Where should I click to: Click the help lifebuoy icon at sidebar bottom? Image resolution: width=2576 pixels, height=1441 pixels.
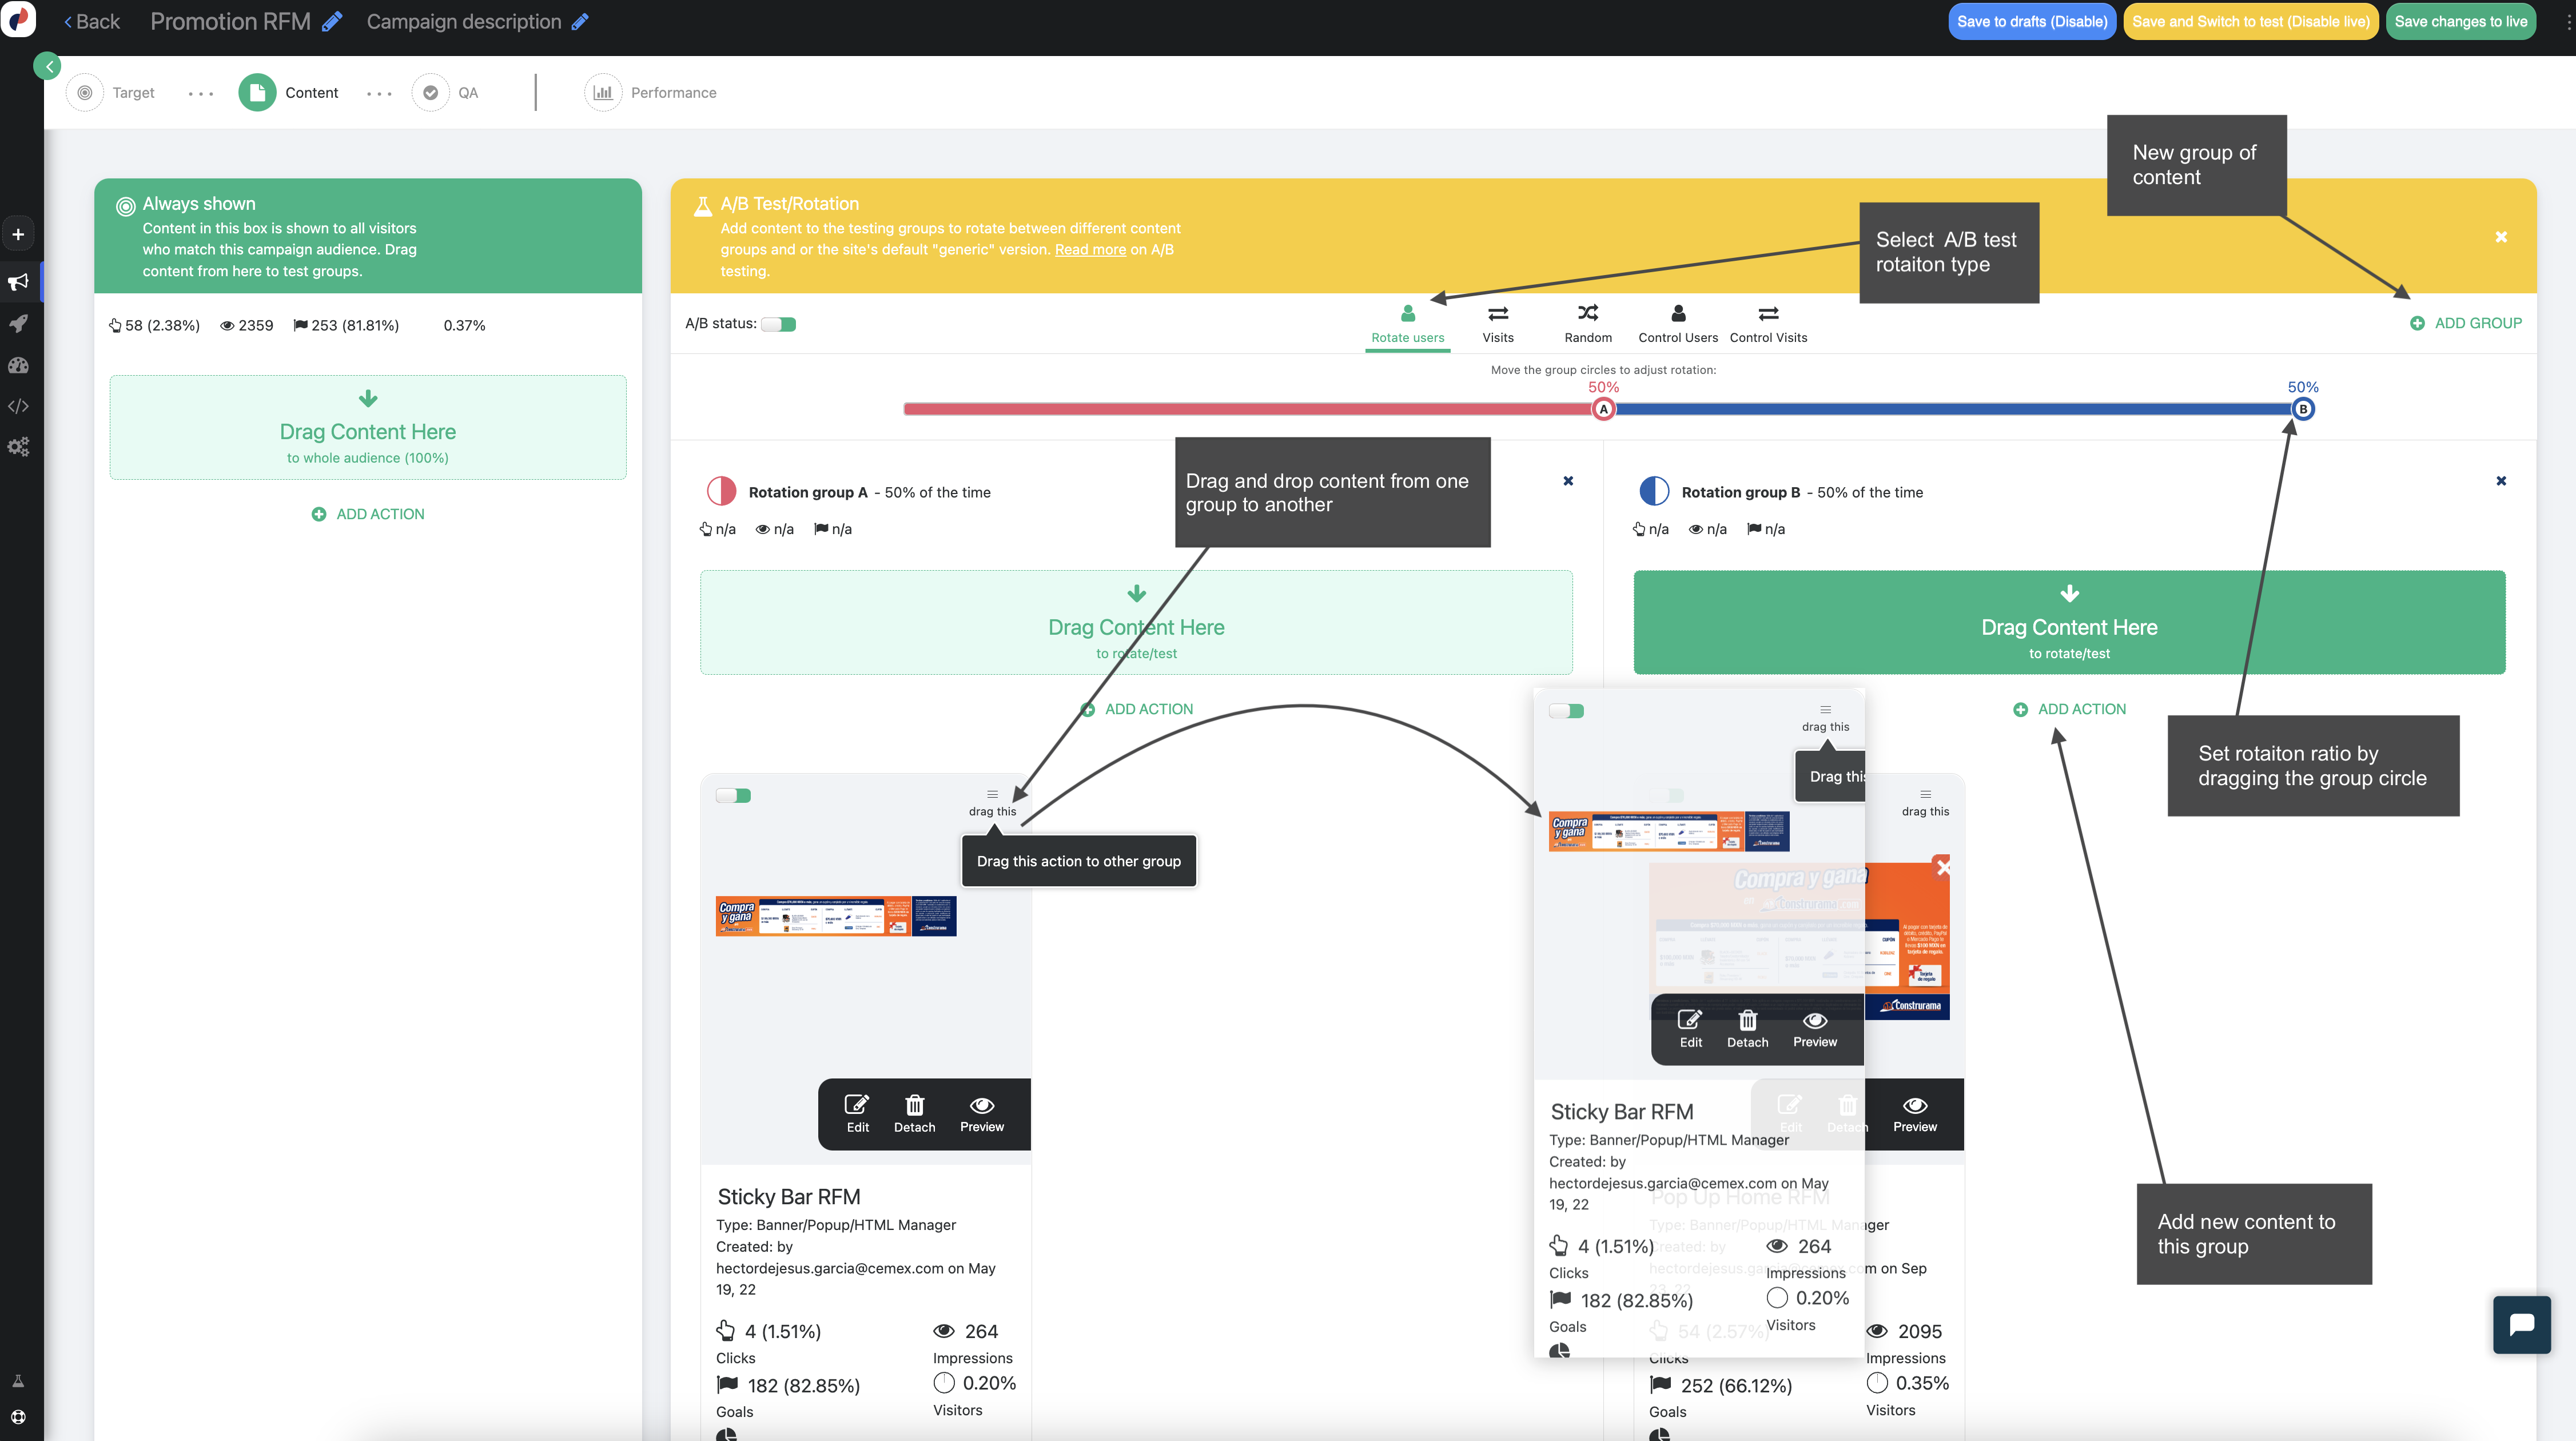(x=18, y=1417)
